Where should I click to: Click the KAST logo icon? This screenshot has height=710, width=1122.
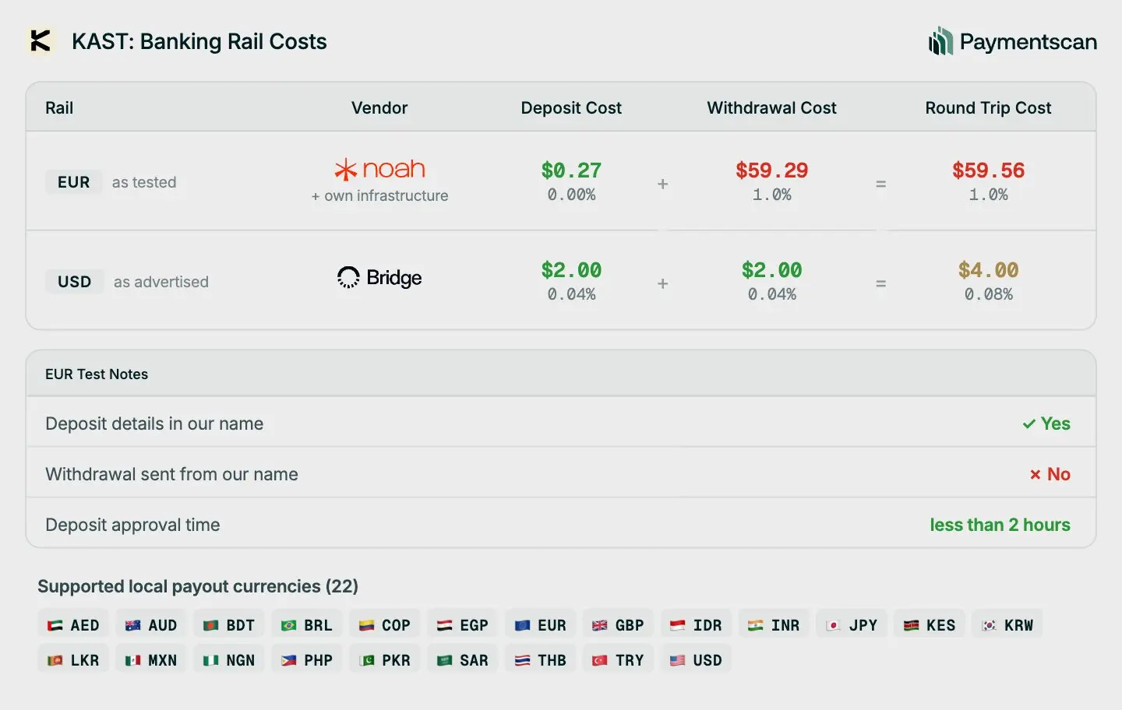pyautogui.click(x=41, y=40)
